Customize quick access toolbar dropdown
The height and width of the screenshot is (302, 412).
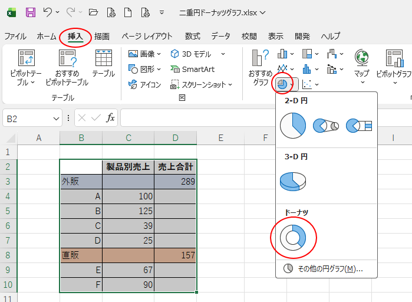click(x=162, y=12)
